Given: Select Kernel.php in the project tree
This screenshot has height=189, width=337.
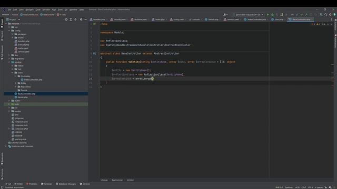Looking at the screenshot, I should [23, 97].
